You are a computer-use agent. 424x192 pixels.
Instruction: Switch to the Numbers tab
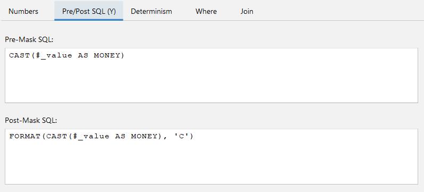tap(23, 11)
